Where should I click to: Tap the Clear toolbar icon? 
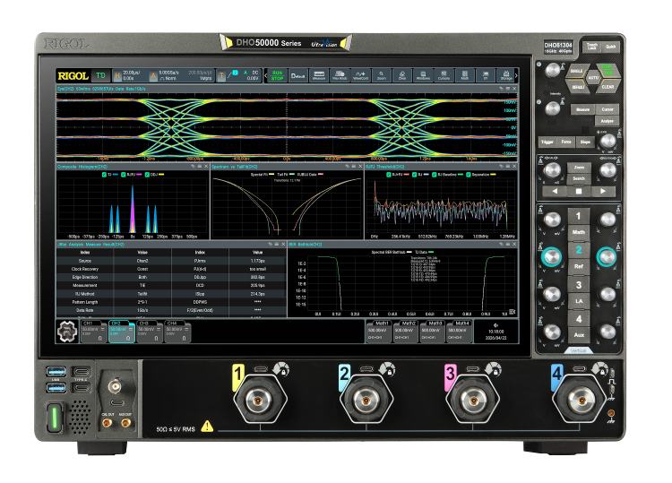(402, 75)
